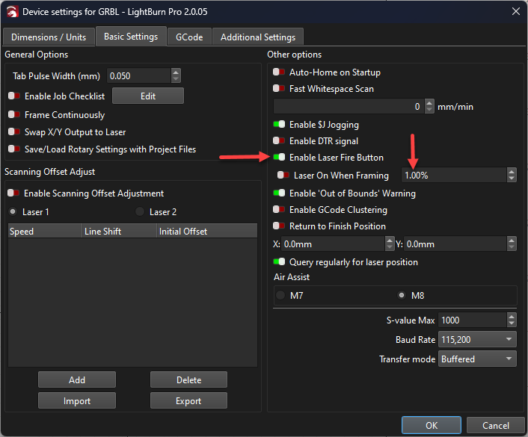The height and width of the screenshot is (437, 528).
Task: Enable the Job Checklist toggle
Action: click(14, 96)
